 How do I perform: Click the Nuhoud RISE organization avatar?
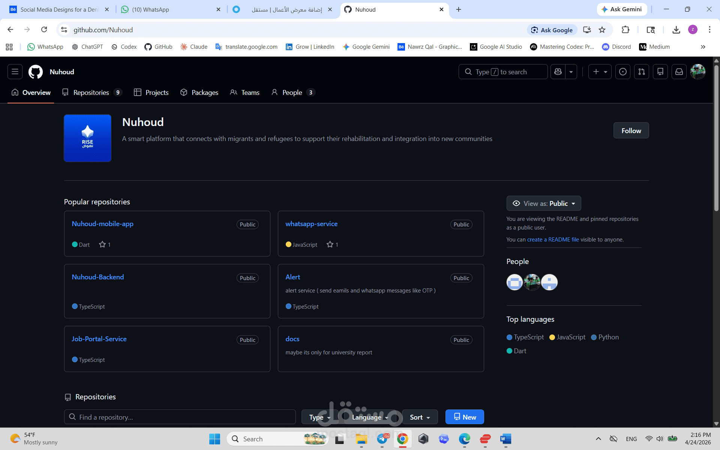pyautogui.click(x=87, y=138)
